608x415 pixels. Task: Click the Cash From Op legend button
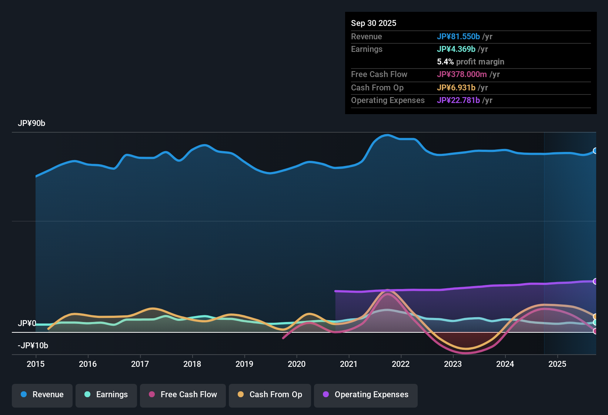click(x=270, y=395)
